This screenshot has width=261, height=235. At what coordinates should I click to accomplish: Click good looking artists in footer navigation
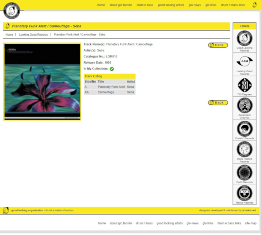pyautogui.click(x=169, y=223)
